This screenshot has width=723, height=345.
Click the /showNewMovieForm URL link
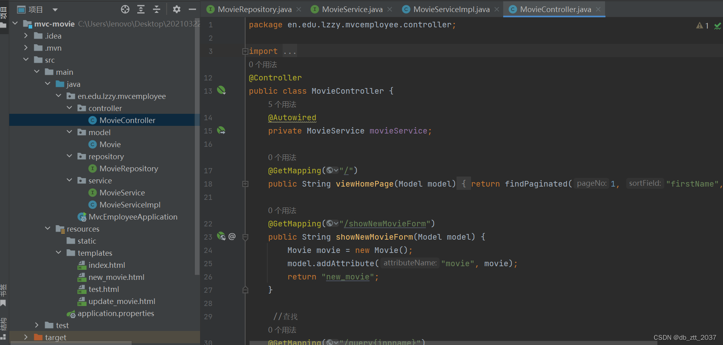click(x=385, y=224)
